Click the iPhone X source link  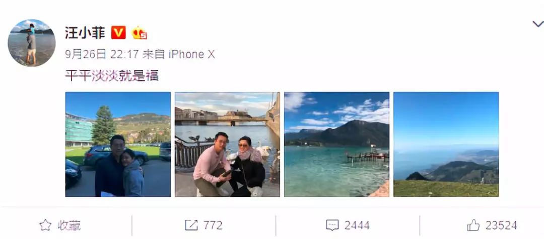(192, 54)
